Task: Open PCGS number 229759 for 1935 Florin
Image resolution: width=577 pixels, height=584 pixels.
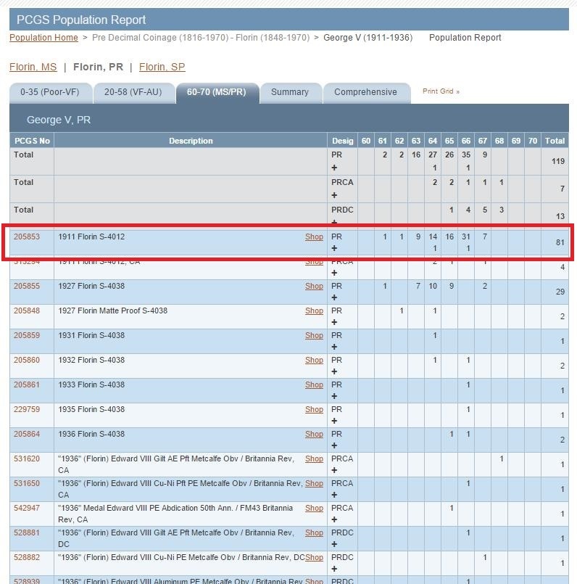Action: point(27,409)
